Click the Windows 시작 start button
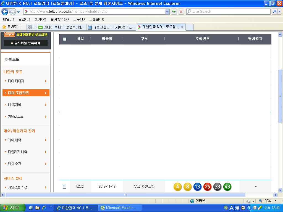 click(x=13, y=208)
